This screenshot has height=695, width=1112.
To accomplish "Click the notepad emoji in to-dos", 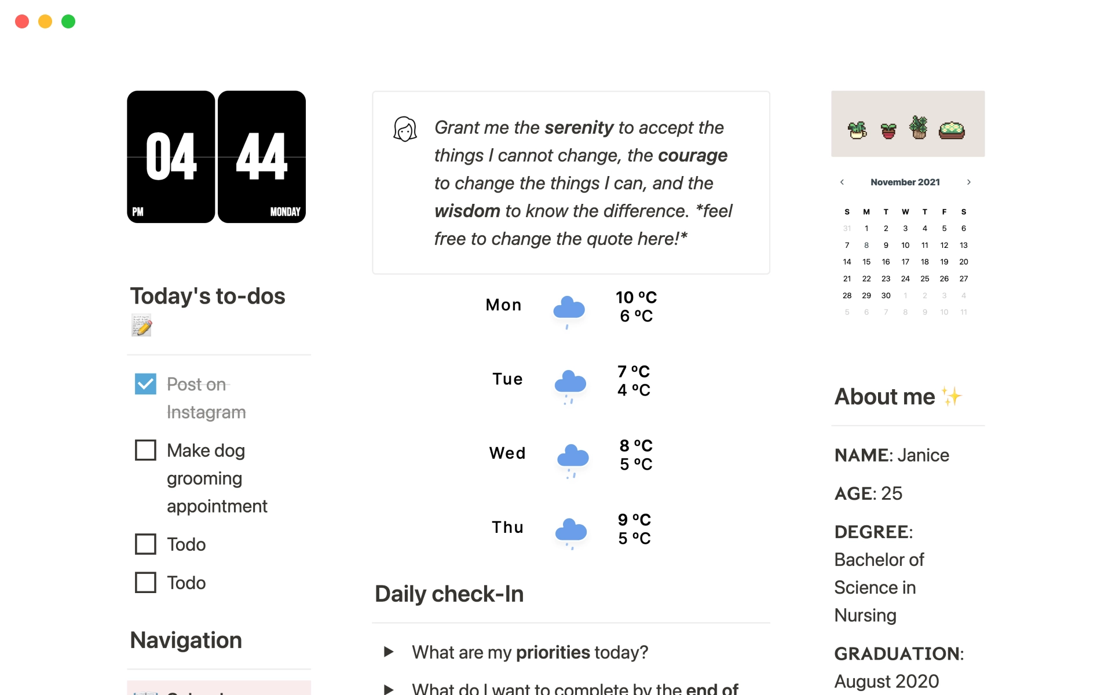I will pyautogui.click(x=142, y=326).
